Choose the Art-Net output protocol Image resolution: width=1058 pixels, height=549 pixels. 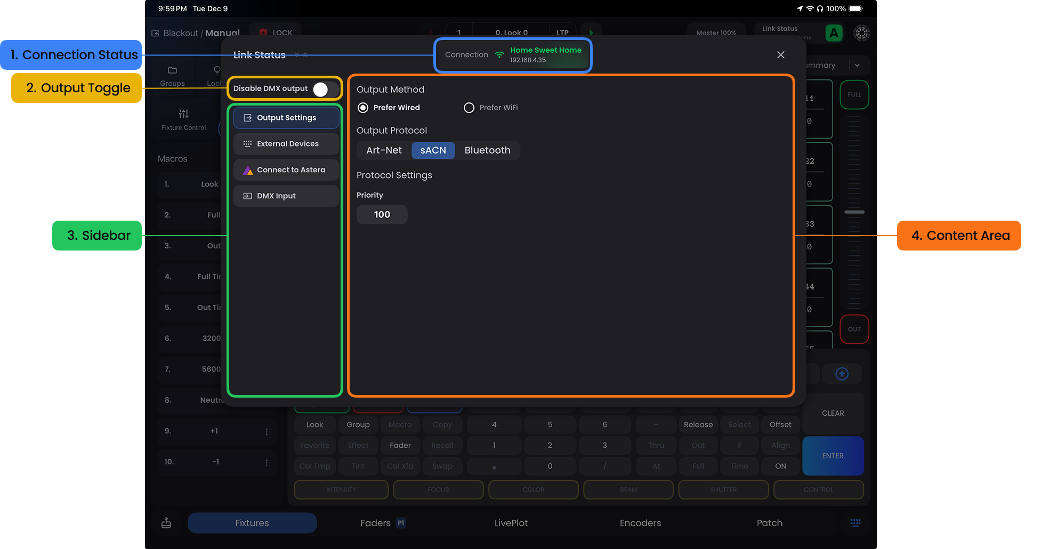[384, 150]
